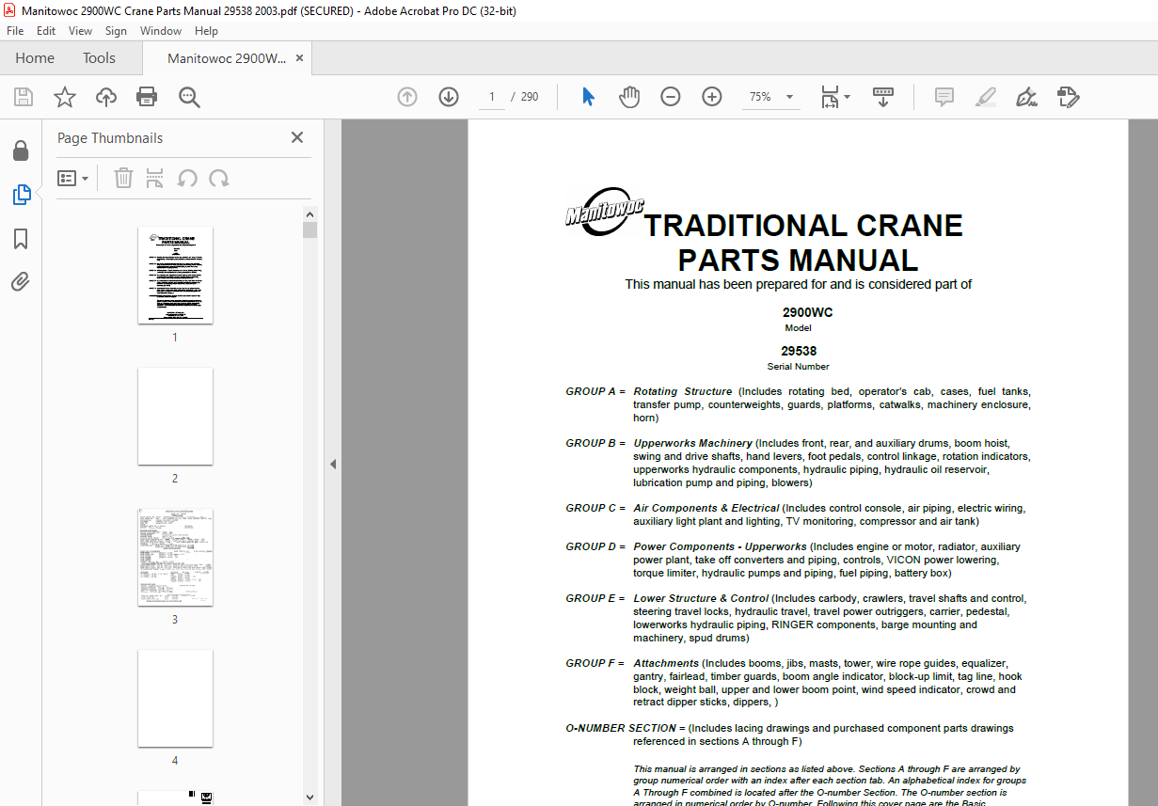Click the model '2900WC' text
Screen dimensions: 1158x806
pos(807,312)
